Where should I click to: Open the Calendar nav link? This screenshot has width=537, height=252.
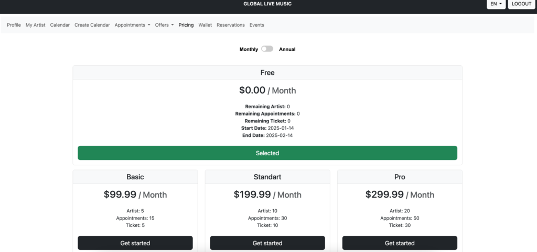(60, 25)
